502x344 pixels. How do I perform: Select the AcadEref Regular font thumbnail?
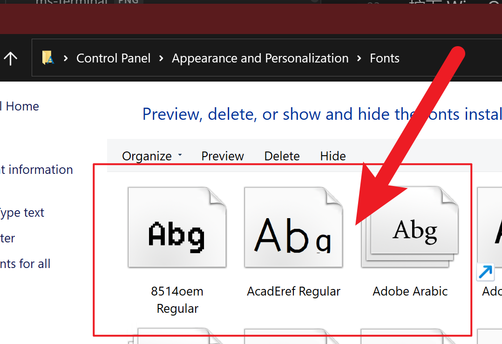(x=293, y=227)
